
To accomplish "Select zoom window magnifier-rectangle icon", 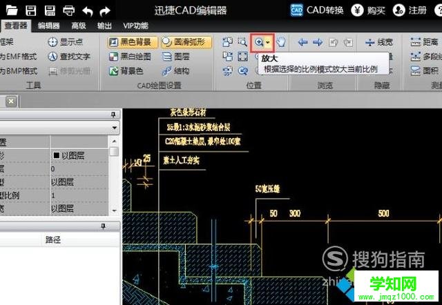I will coord(242,42).
